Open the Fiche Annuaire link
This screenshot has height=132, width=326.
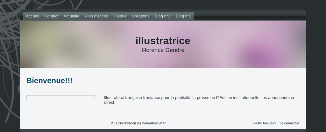(265, 123)
